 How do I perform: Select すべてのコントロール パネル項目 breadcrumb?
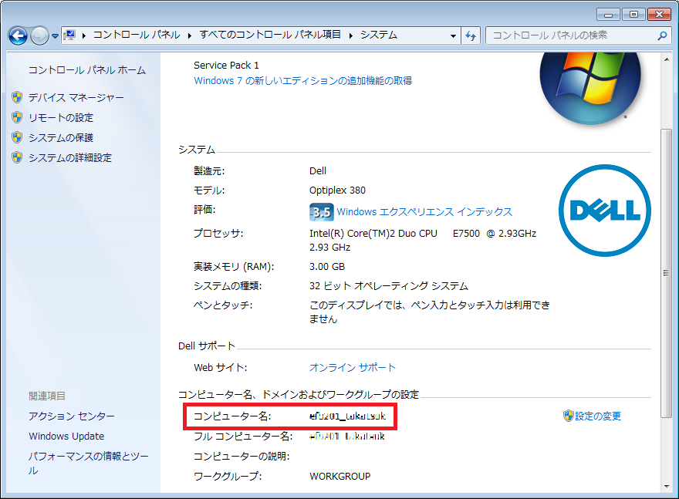click(270, 35)
